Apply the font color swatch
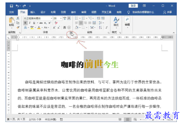 (x=39, y=27)
